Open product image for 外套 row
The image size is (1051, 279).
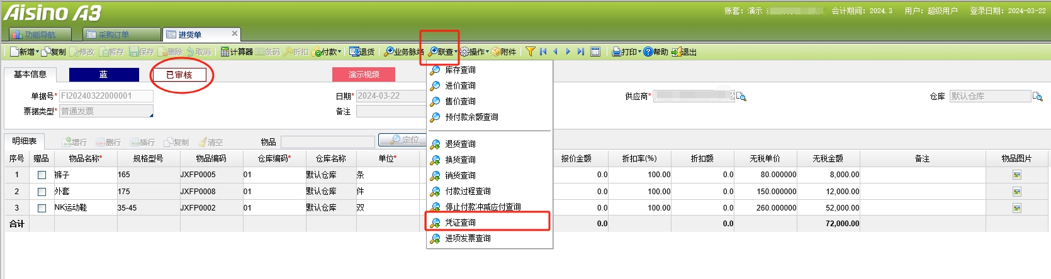(x=1017, y=192)
